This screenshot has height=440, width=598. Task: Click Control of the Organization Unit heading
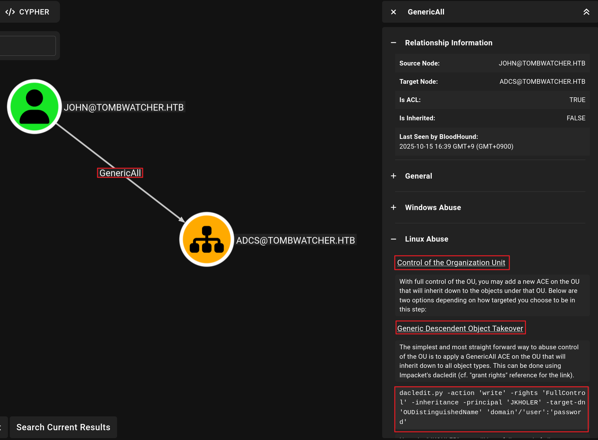point(451,263)
